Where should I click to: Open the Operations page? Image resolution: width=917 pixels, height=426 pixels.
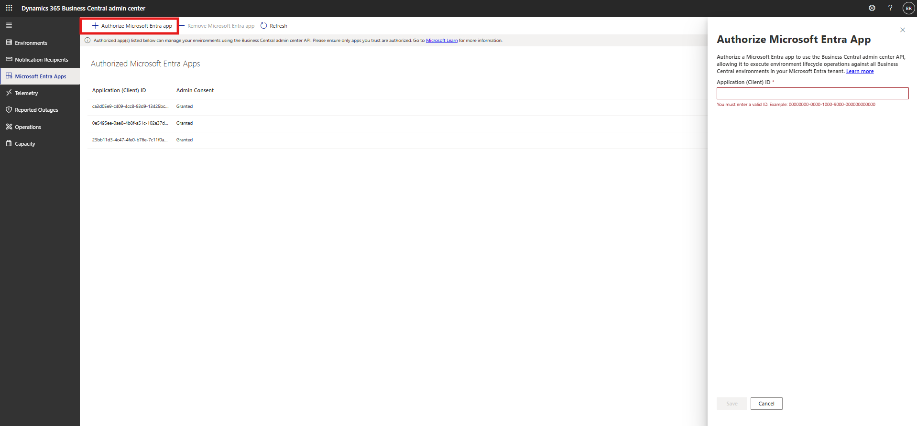point(40,127)
